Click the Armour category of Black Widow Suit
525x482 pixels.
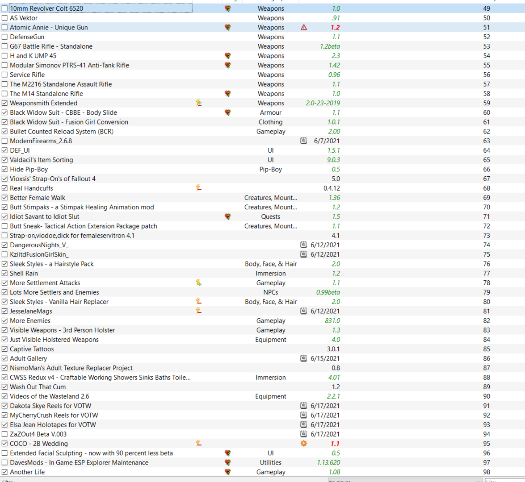pos(270,113)
